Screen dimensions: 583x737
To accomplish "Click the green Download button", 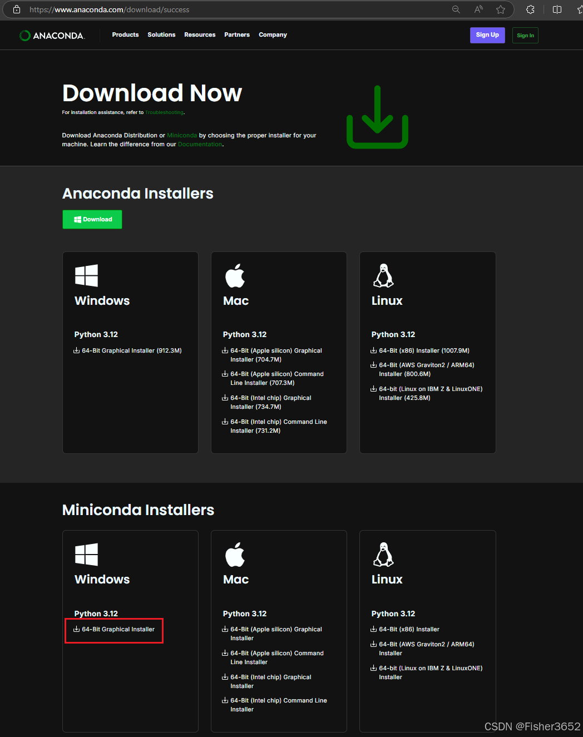I will pos(92,219).
